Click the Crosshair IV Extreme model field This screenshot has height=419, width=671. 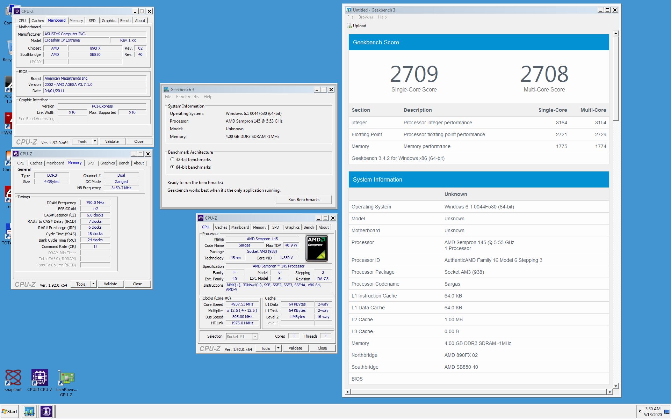tap(76, 40)
